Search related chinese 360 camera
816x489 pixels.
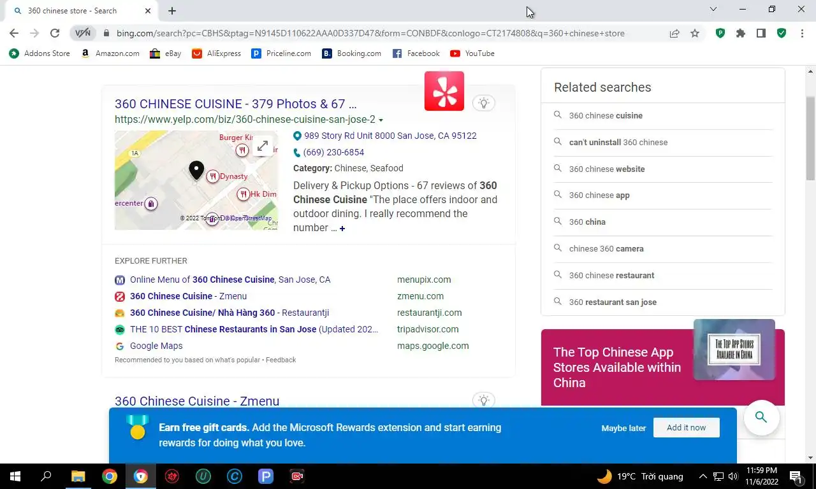[606, 248]
